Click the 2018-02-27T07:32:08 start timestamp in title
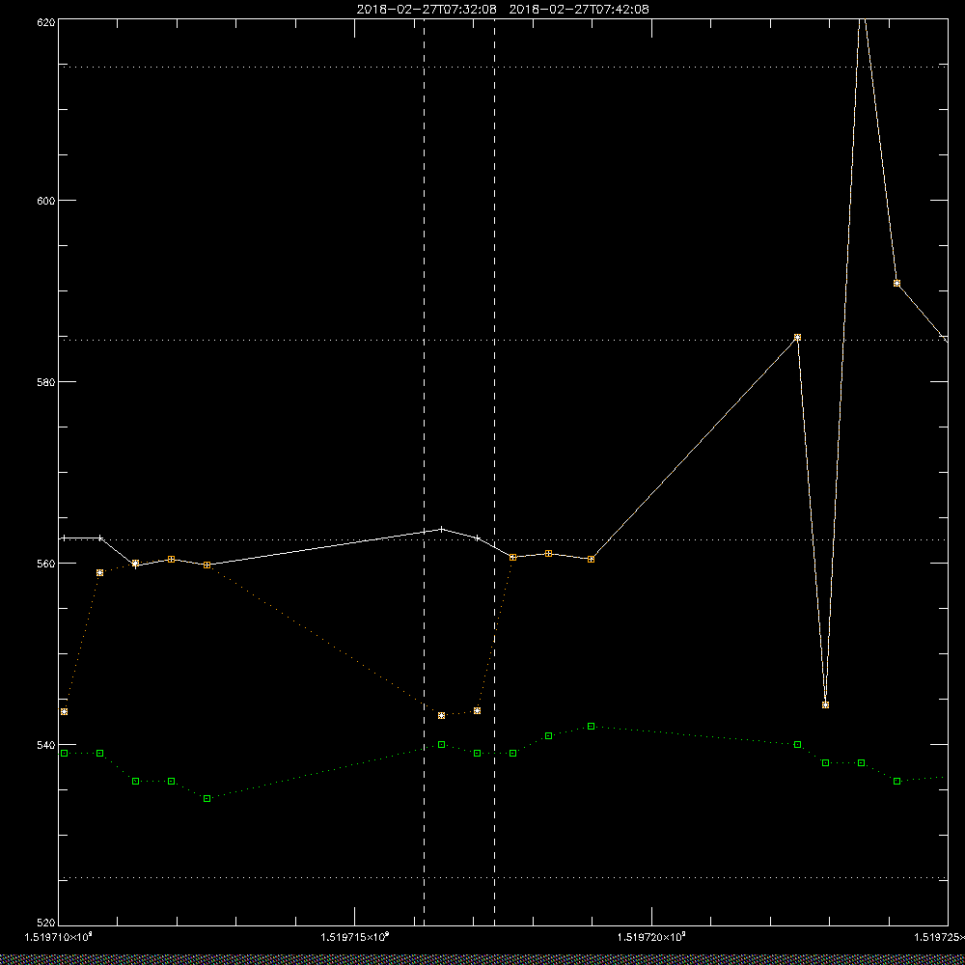 click(427, 10)
